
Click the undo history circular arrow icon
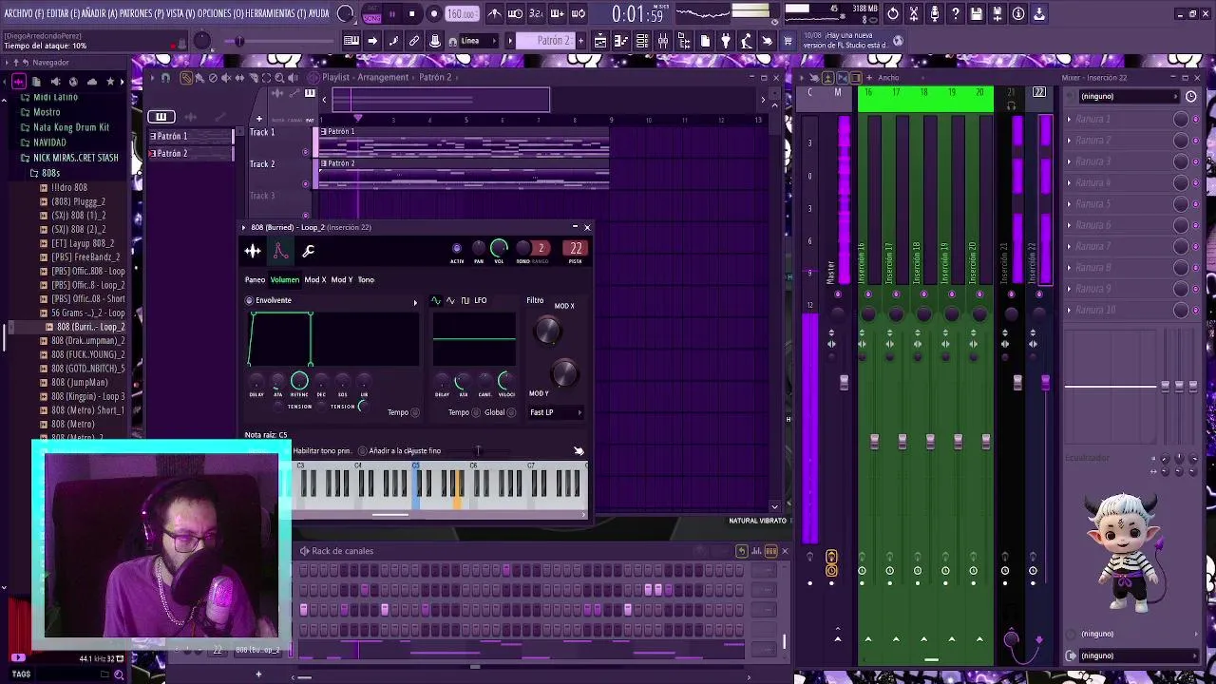point(893,14)
